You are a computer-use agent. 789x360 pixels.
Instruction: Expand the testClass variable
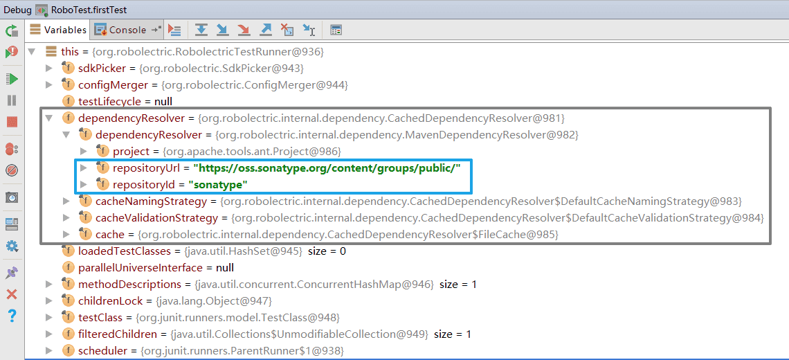pyautogui.click(x=49, y=318)
